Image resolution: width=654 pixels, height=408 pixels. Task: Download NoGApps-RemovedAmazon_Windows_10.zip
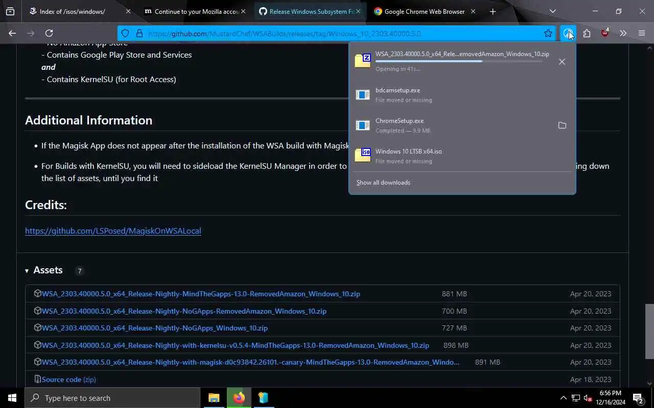tap(184, 311)
